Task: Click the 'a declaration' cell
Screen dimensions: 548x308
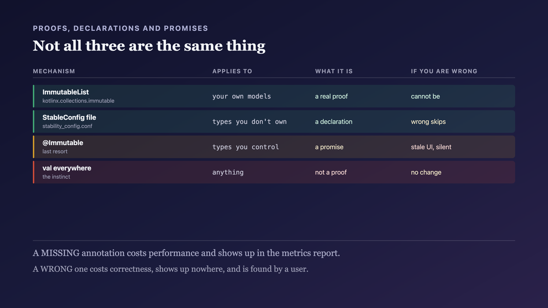Action: coord(334,122)
